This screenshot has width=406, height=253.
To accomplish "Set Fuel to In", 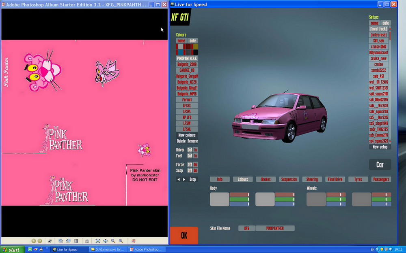I will 196,156.
